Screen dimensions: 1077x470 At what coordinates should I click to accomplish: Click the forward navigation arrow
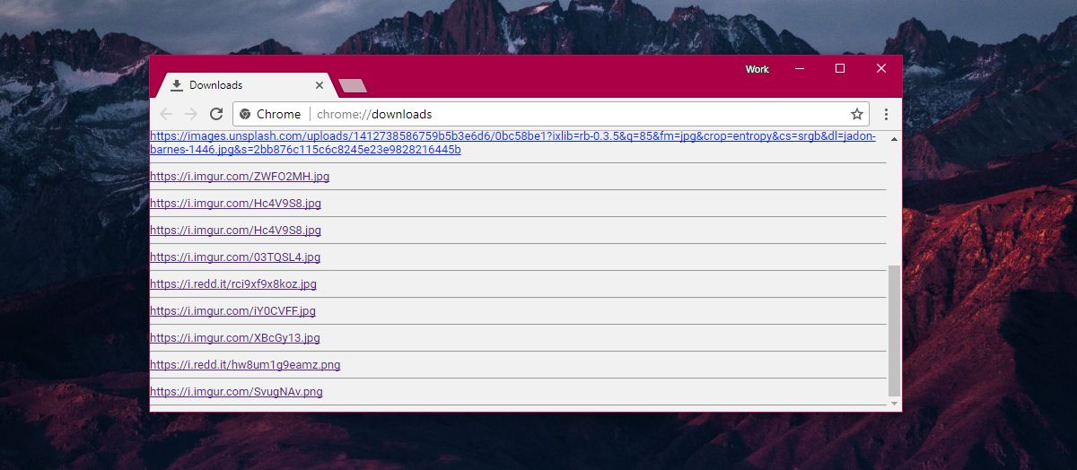tap(190, 114)
